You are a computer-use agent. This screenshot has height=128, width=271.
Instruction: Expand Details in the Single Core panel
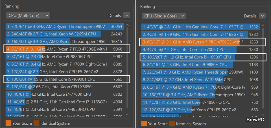(262, 16)
